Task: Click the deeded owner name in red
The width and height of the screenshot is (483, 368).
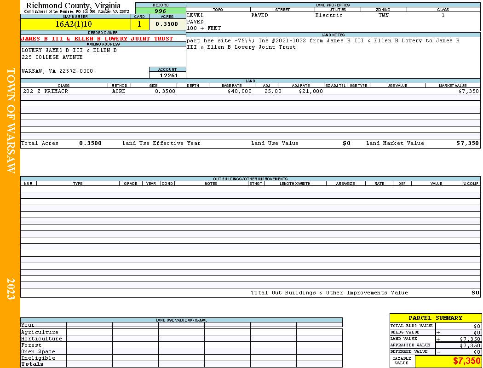Action: pos(97,39)
